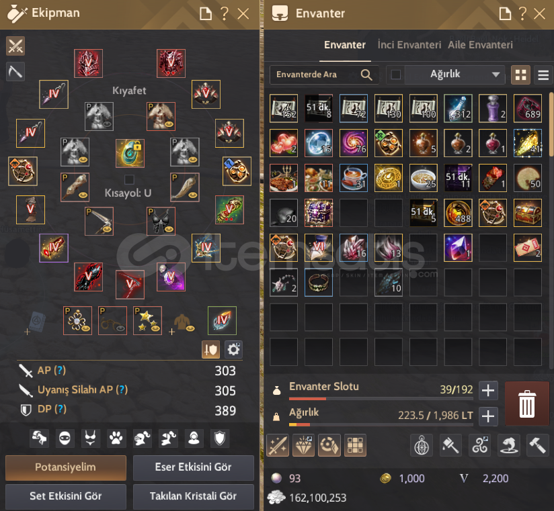Open the Aile Envanteri tab
Screen dimensions: 554x511
[x=480, y=45]
